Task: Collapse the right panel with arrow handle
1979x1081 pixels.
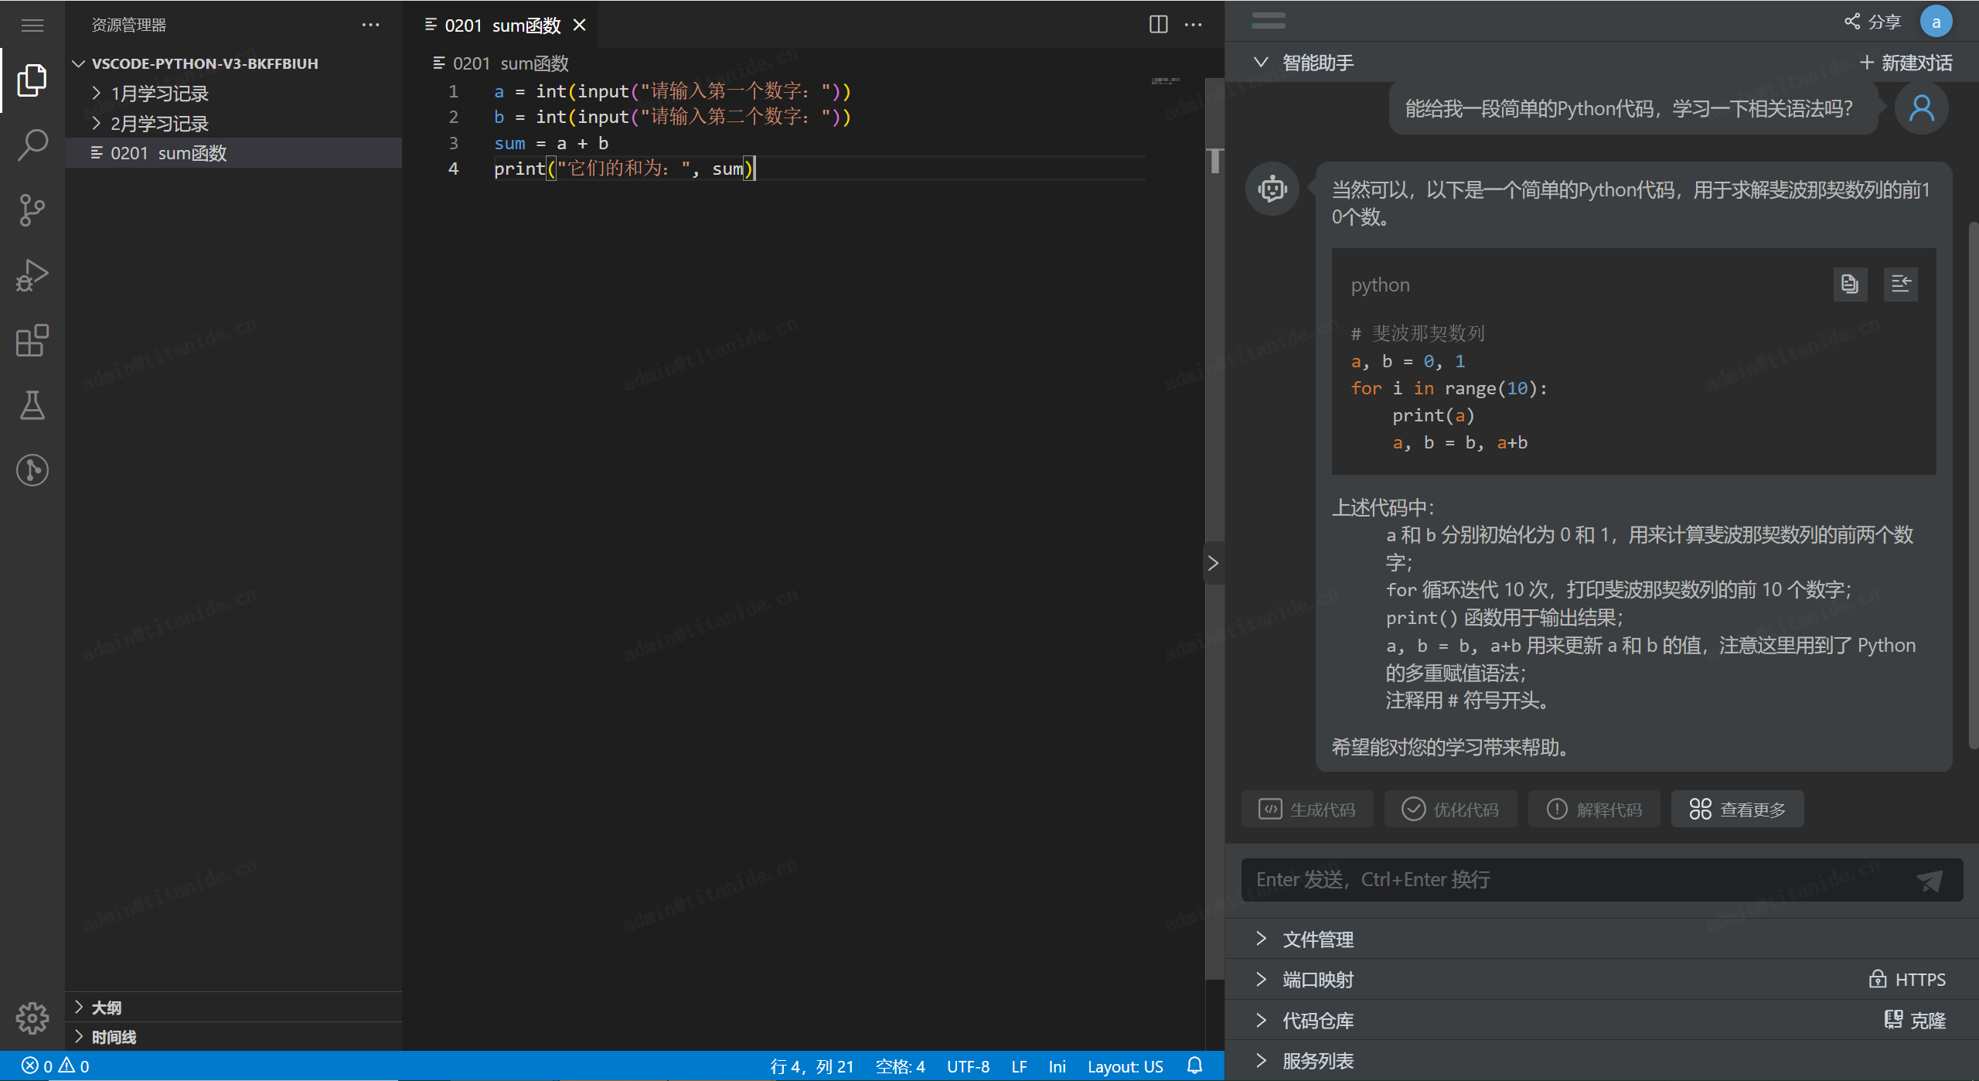Action: pos(1213,563)
